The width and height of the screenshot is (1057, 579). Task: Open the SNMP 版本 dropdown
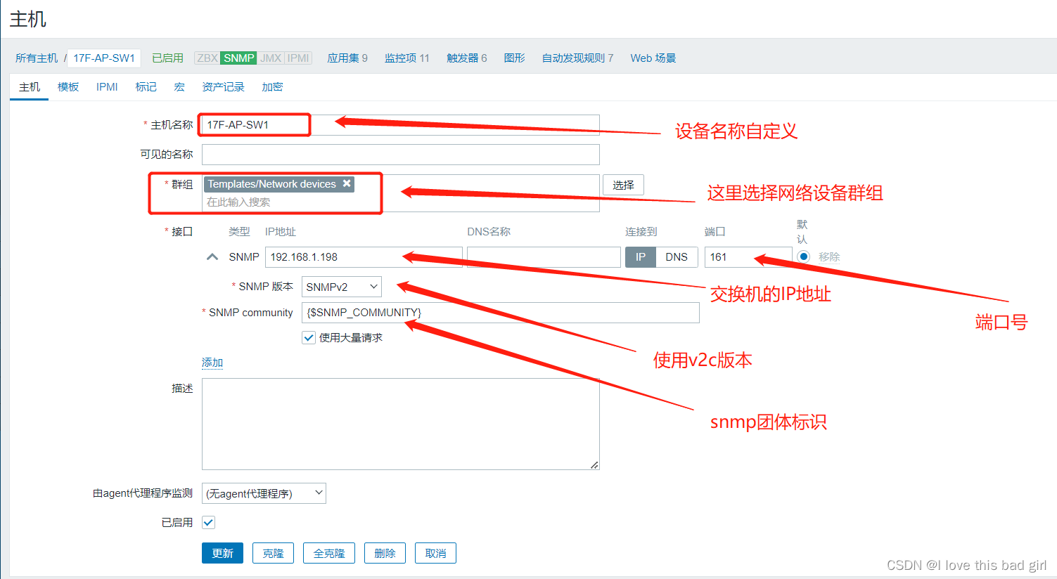[x=341, y=286]
